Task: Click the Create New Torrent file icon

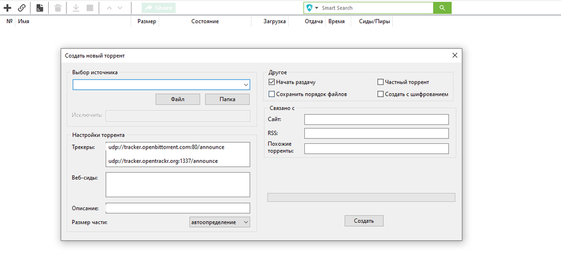Action: (x=40, y=8)
